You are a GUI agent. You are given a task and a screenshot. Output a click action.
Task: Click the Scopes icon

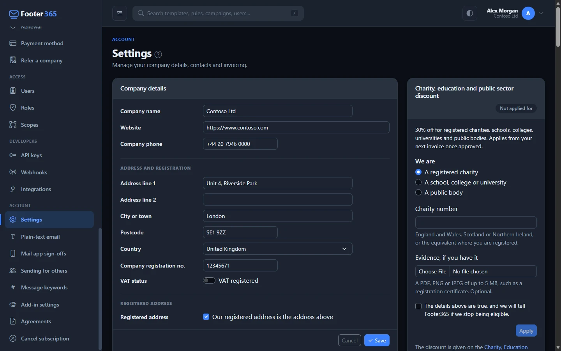pyautogui.click(x=13, y=125)
